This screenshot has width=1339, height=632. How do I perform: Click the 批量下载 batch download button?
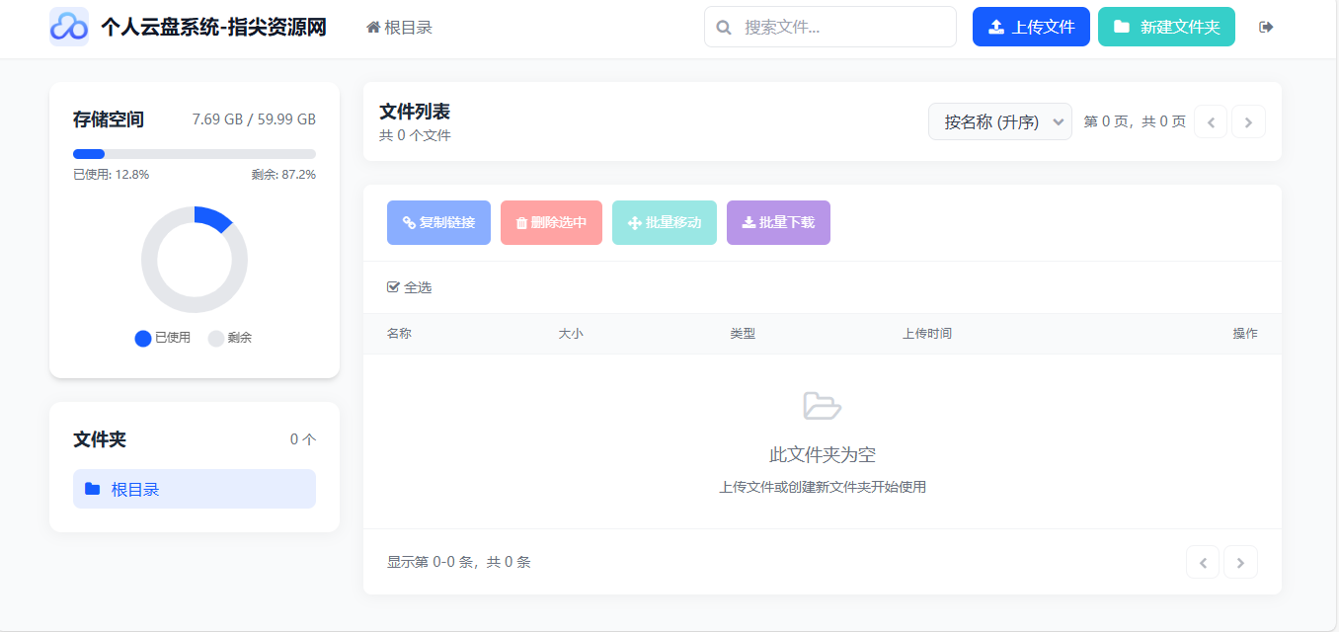coord(778,222)
